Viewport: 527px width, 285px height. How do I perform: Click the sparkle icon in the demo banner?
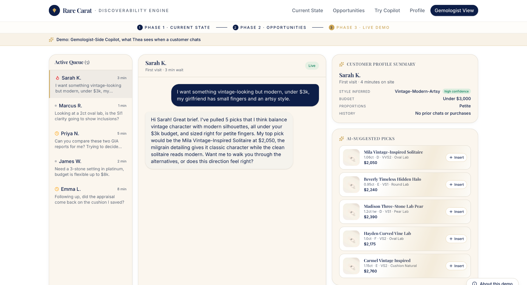click(51, 40)
